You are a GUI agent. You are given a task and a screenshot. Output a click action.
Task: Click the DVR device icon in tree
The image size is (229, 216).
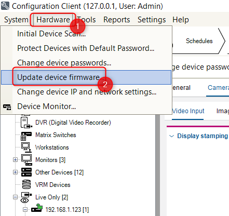(x=26, y=123)
